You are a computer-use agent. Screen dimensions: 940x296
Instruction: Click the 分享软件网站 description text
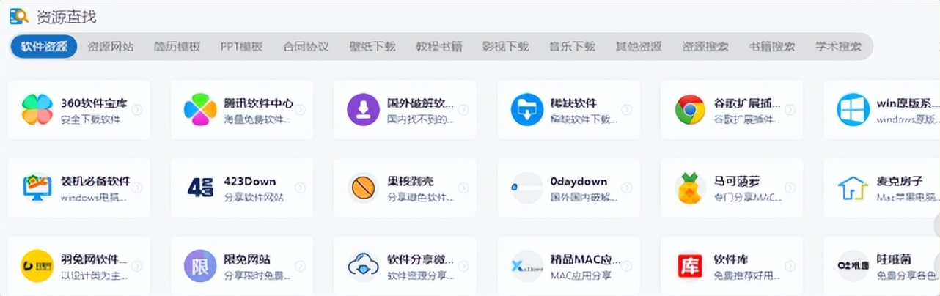click(254, 197)
